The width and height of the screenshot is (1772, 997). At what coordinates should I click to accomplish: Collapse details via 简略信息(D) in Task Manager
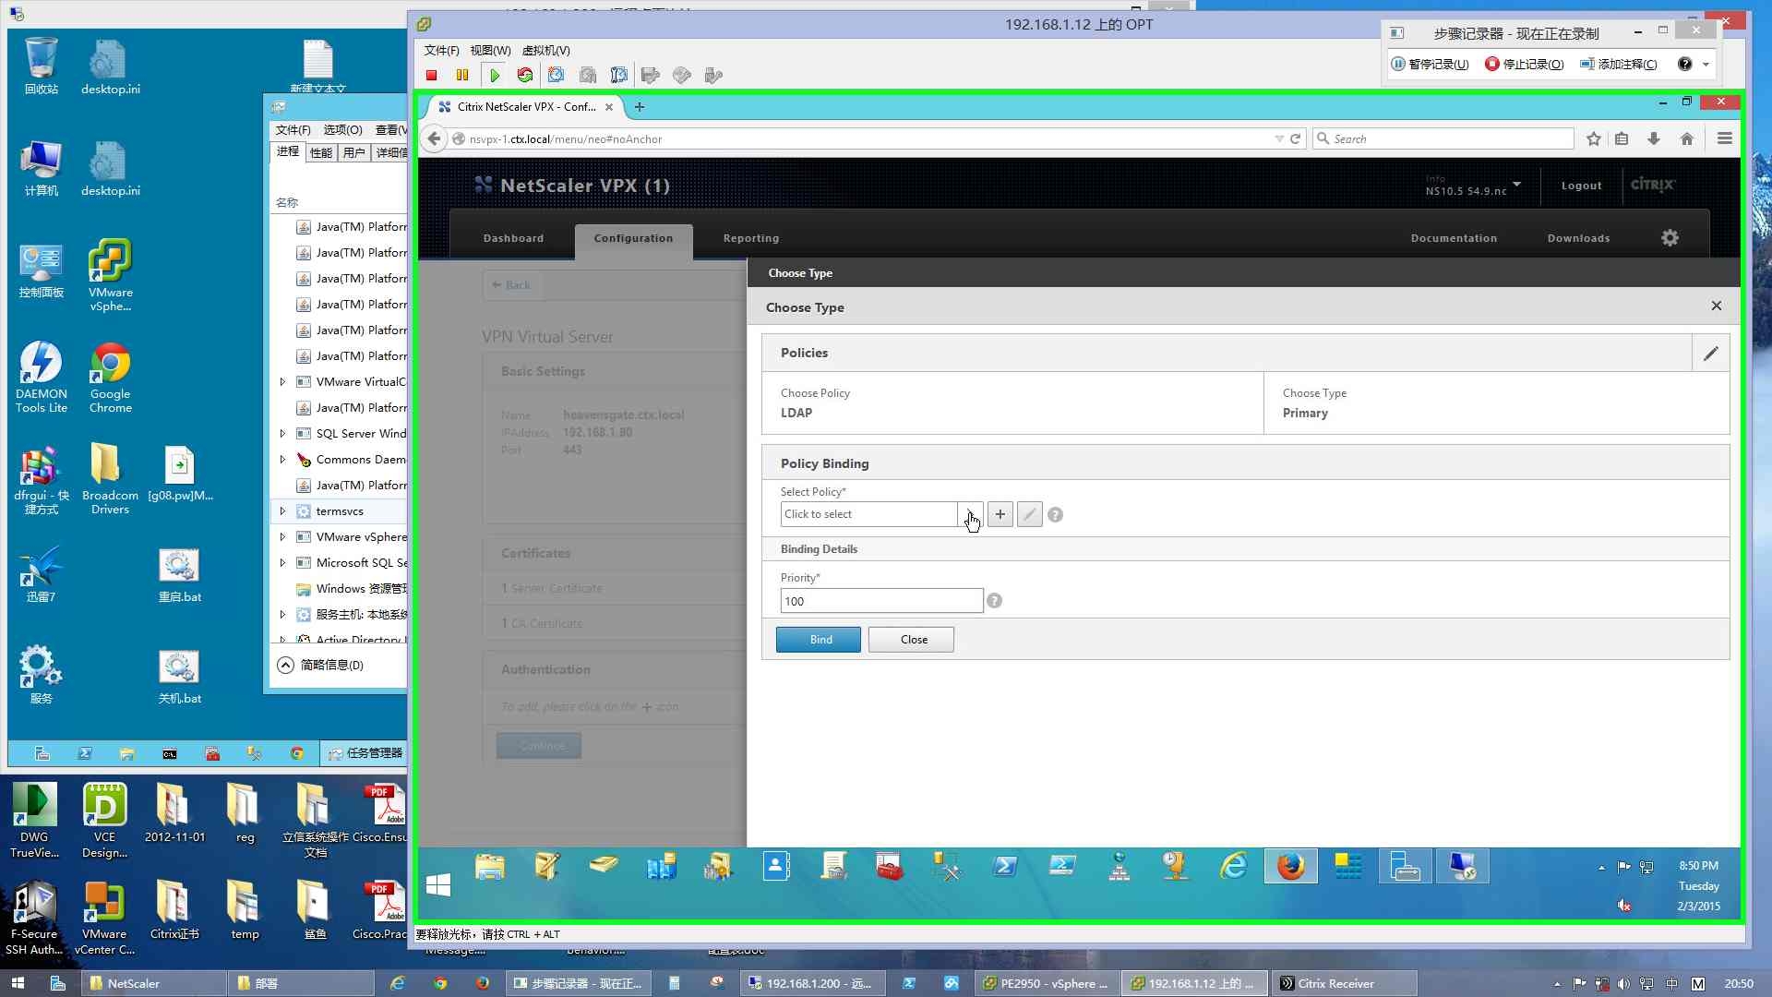pos(321,665)
